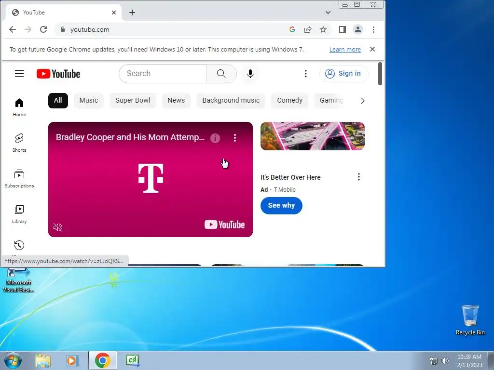Toggle Chrome side panel
The width and height of the screenshot is (494, 370).
coord(343,29)
